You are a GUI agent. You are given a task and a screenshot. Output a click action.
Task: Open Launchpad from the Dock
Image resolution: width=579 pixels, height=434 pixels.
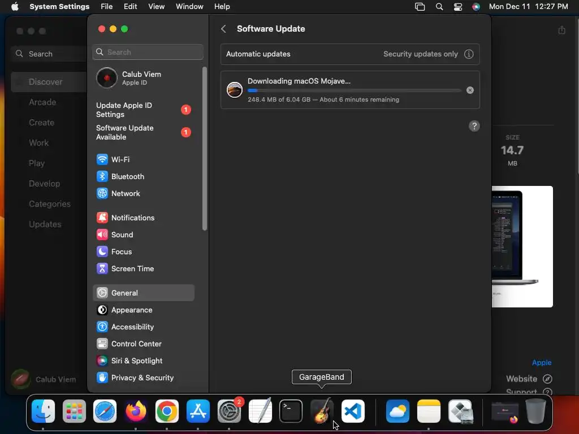(74, 411)
